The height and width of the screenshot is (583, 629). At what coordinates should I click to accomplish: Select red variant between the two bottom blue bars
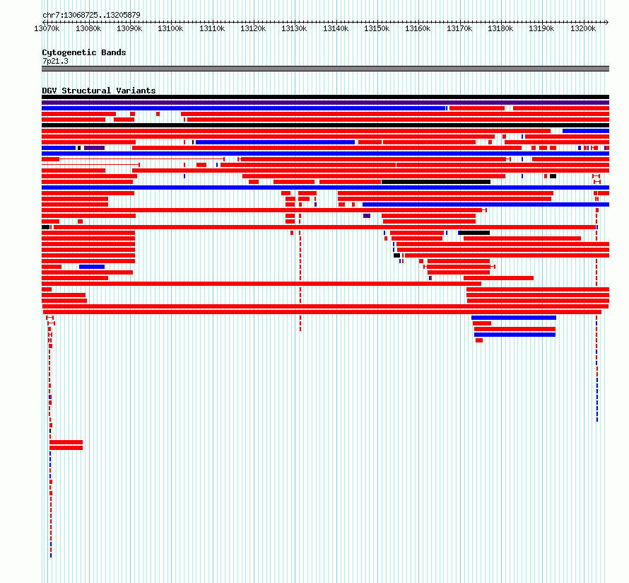(x=515, y=329)
